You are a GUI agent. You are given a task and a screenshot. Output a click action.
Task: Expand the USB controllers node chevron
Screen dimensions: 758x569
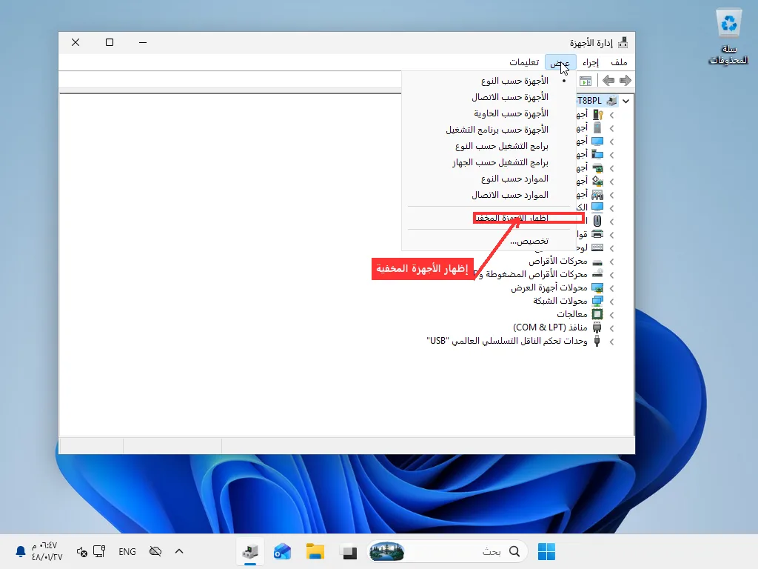pyautogui.click(x=611, y=342)
